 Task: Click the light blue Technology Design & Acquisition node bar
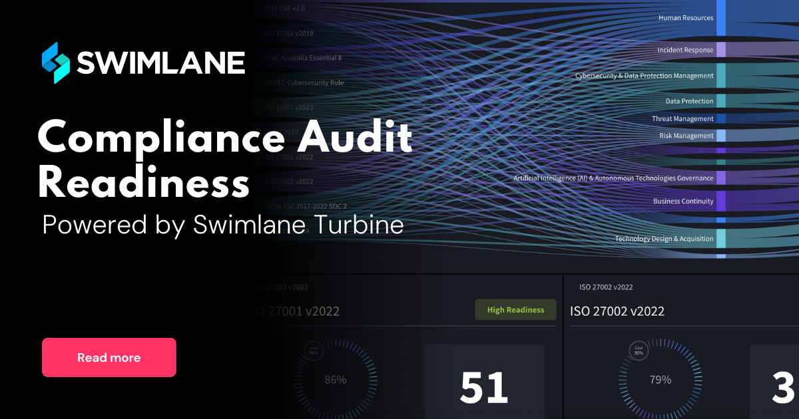pyautogui.click(x=721, y=239)
